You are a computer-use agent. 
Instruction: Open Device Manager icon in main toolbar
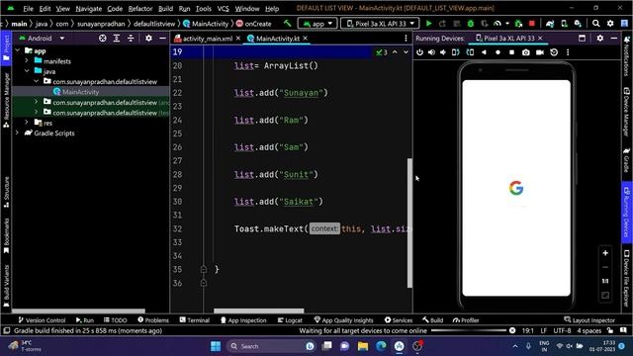(x=564, y=24)
